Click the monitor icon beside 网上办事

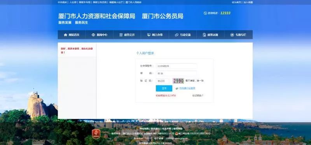point(149,35)
